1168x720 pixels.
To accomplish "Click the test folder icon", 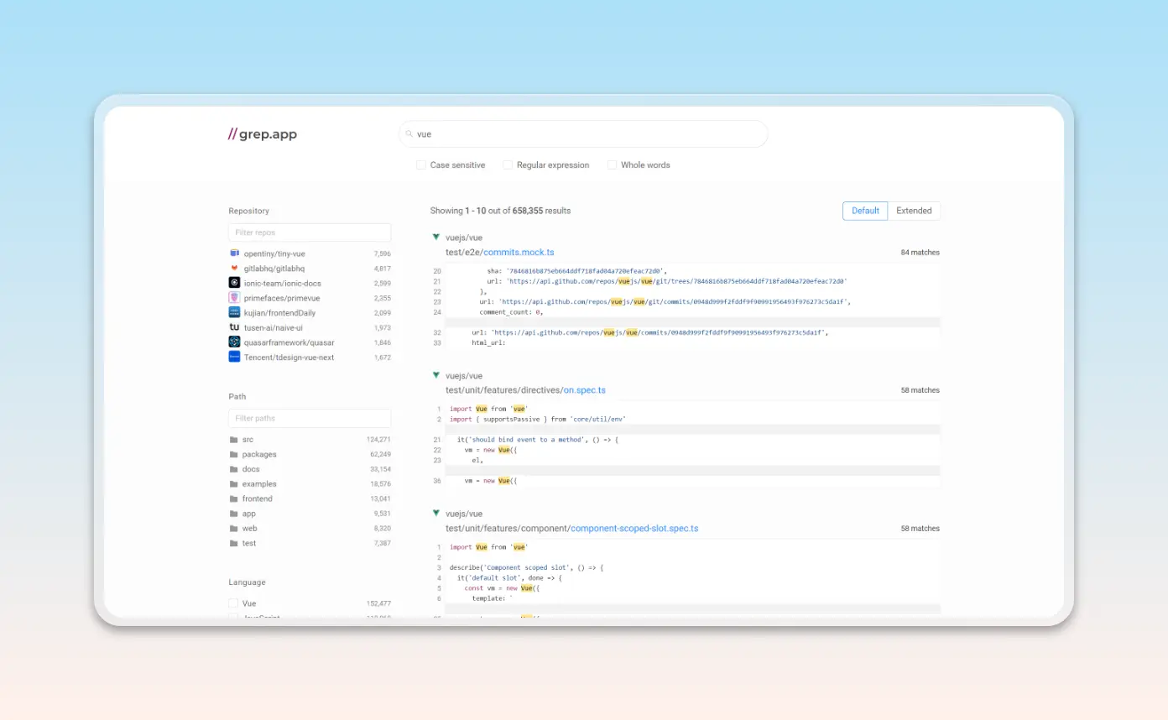I will coord(234,543).
